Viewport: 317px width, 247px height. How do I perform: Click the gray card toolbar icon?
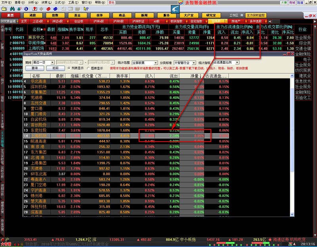(71, 9)
